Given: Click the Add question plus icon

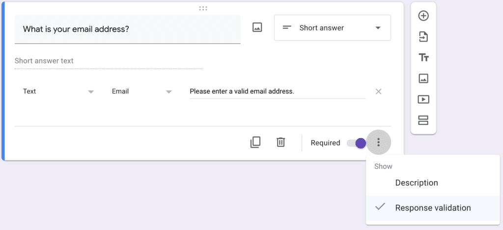Looking at the screenshot, I should coord(423,16).
